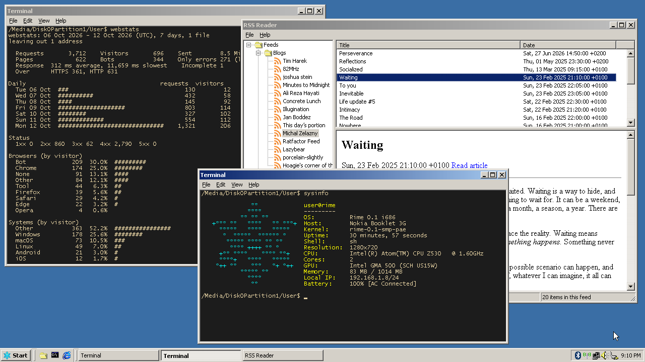Click article pane scroll-up arrow

pos(630,135)
